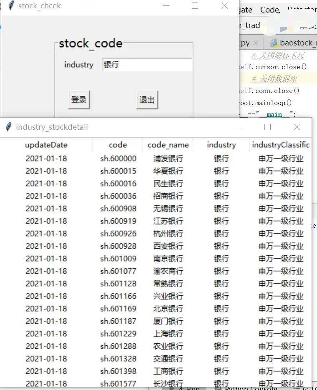Select code cell sh.600015

(118, 171)
